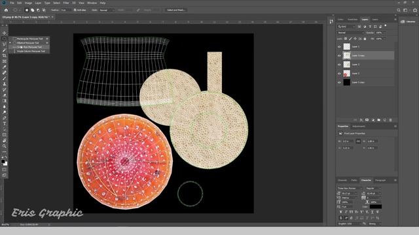Toggle the Anti-alias checkbox
The width and height of the screenshot is (419, 235).
[x=75, y=10]
